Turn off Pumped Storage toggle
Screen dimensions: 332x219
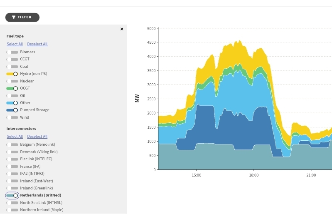point(12,110)
